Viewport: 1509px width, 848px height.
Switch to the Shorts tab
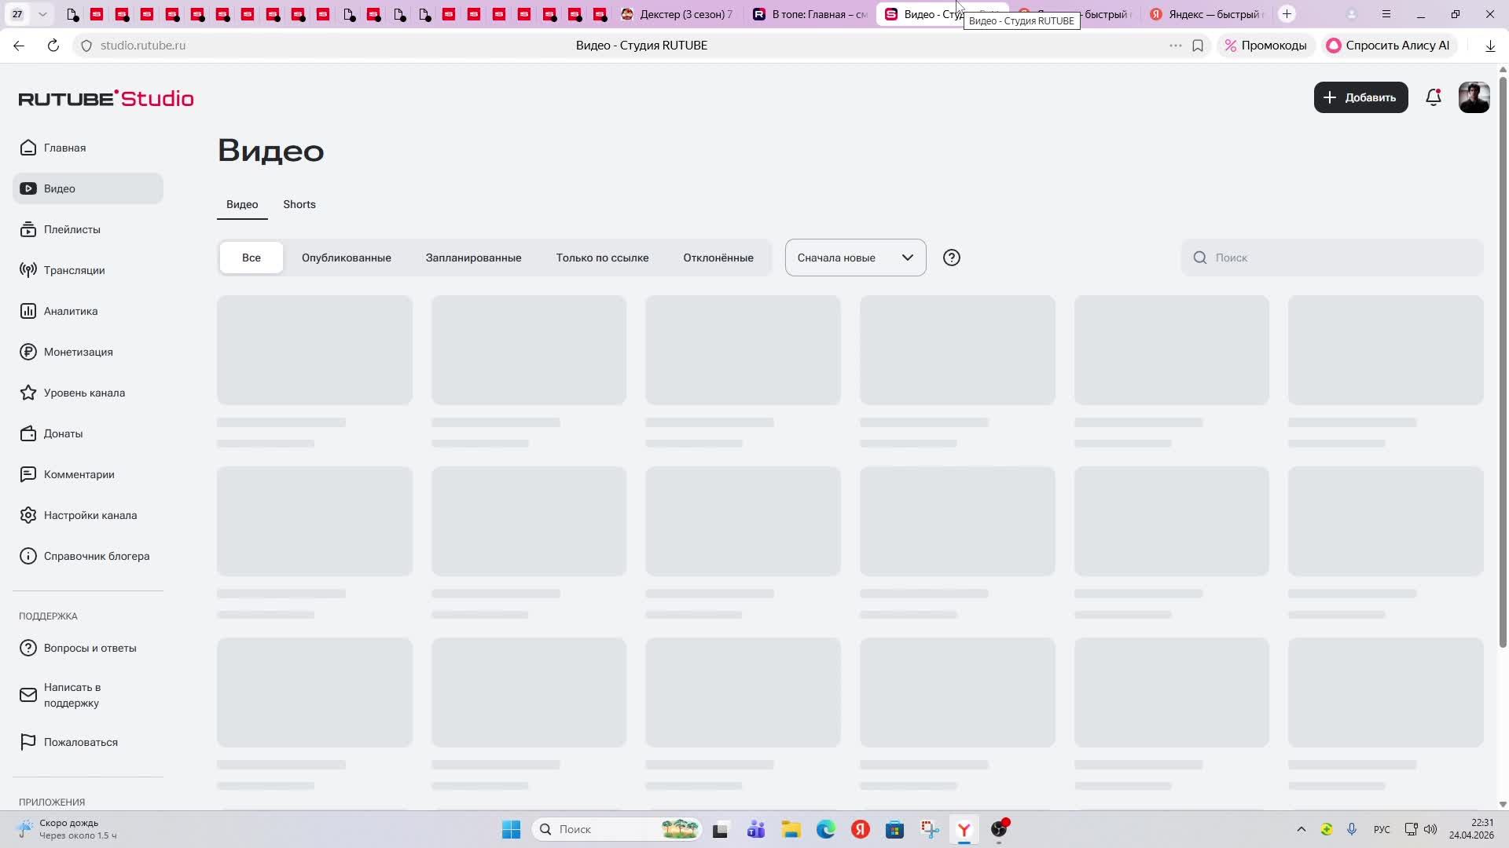coord(299,204)
